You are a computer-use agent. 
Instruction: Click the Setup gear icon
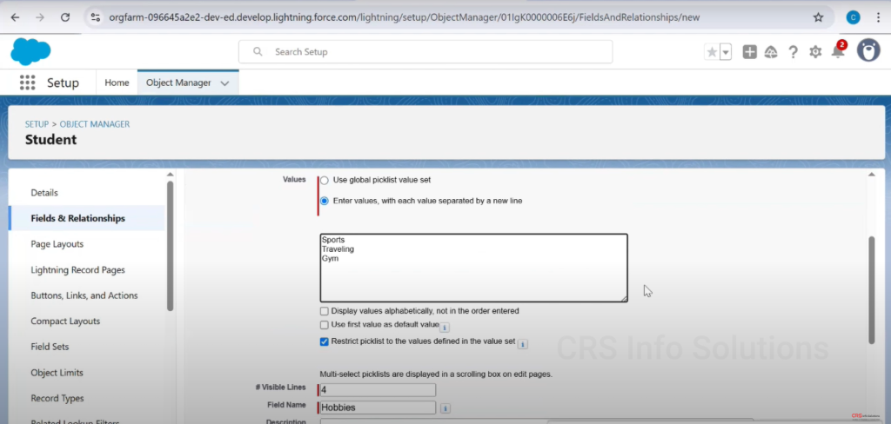815,52
